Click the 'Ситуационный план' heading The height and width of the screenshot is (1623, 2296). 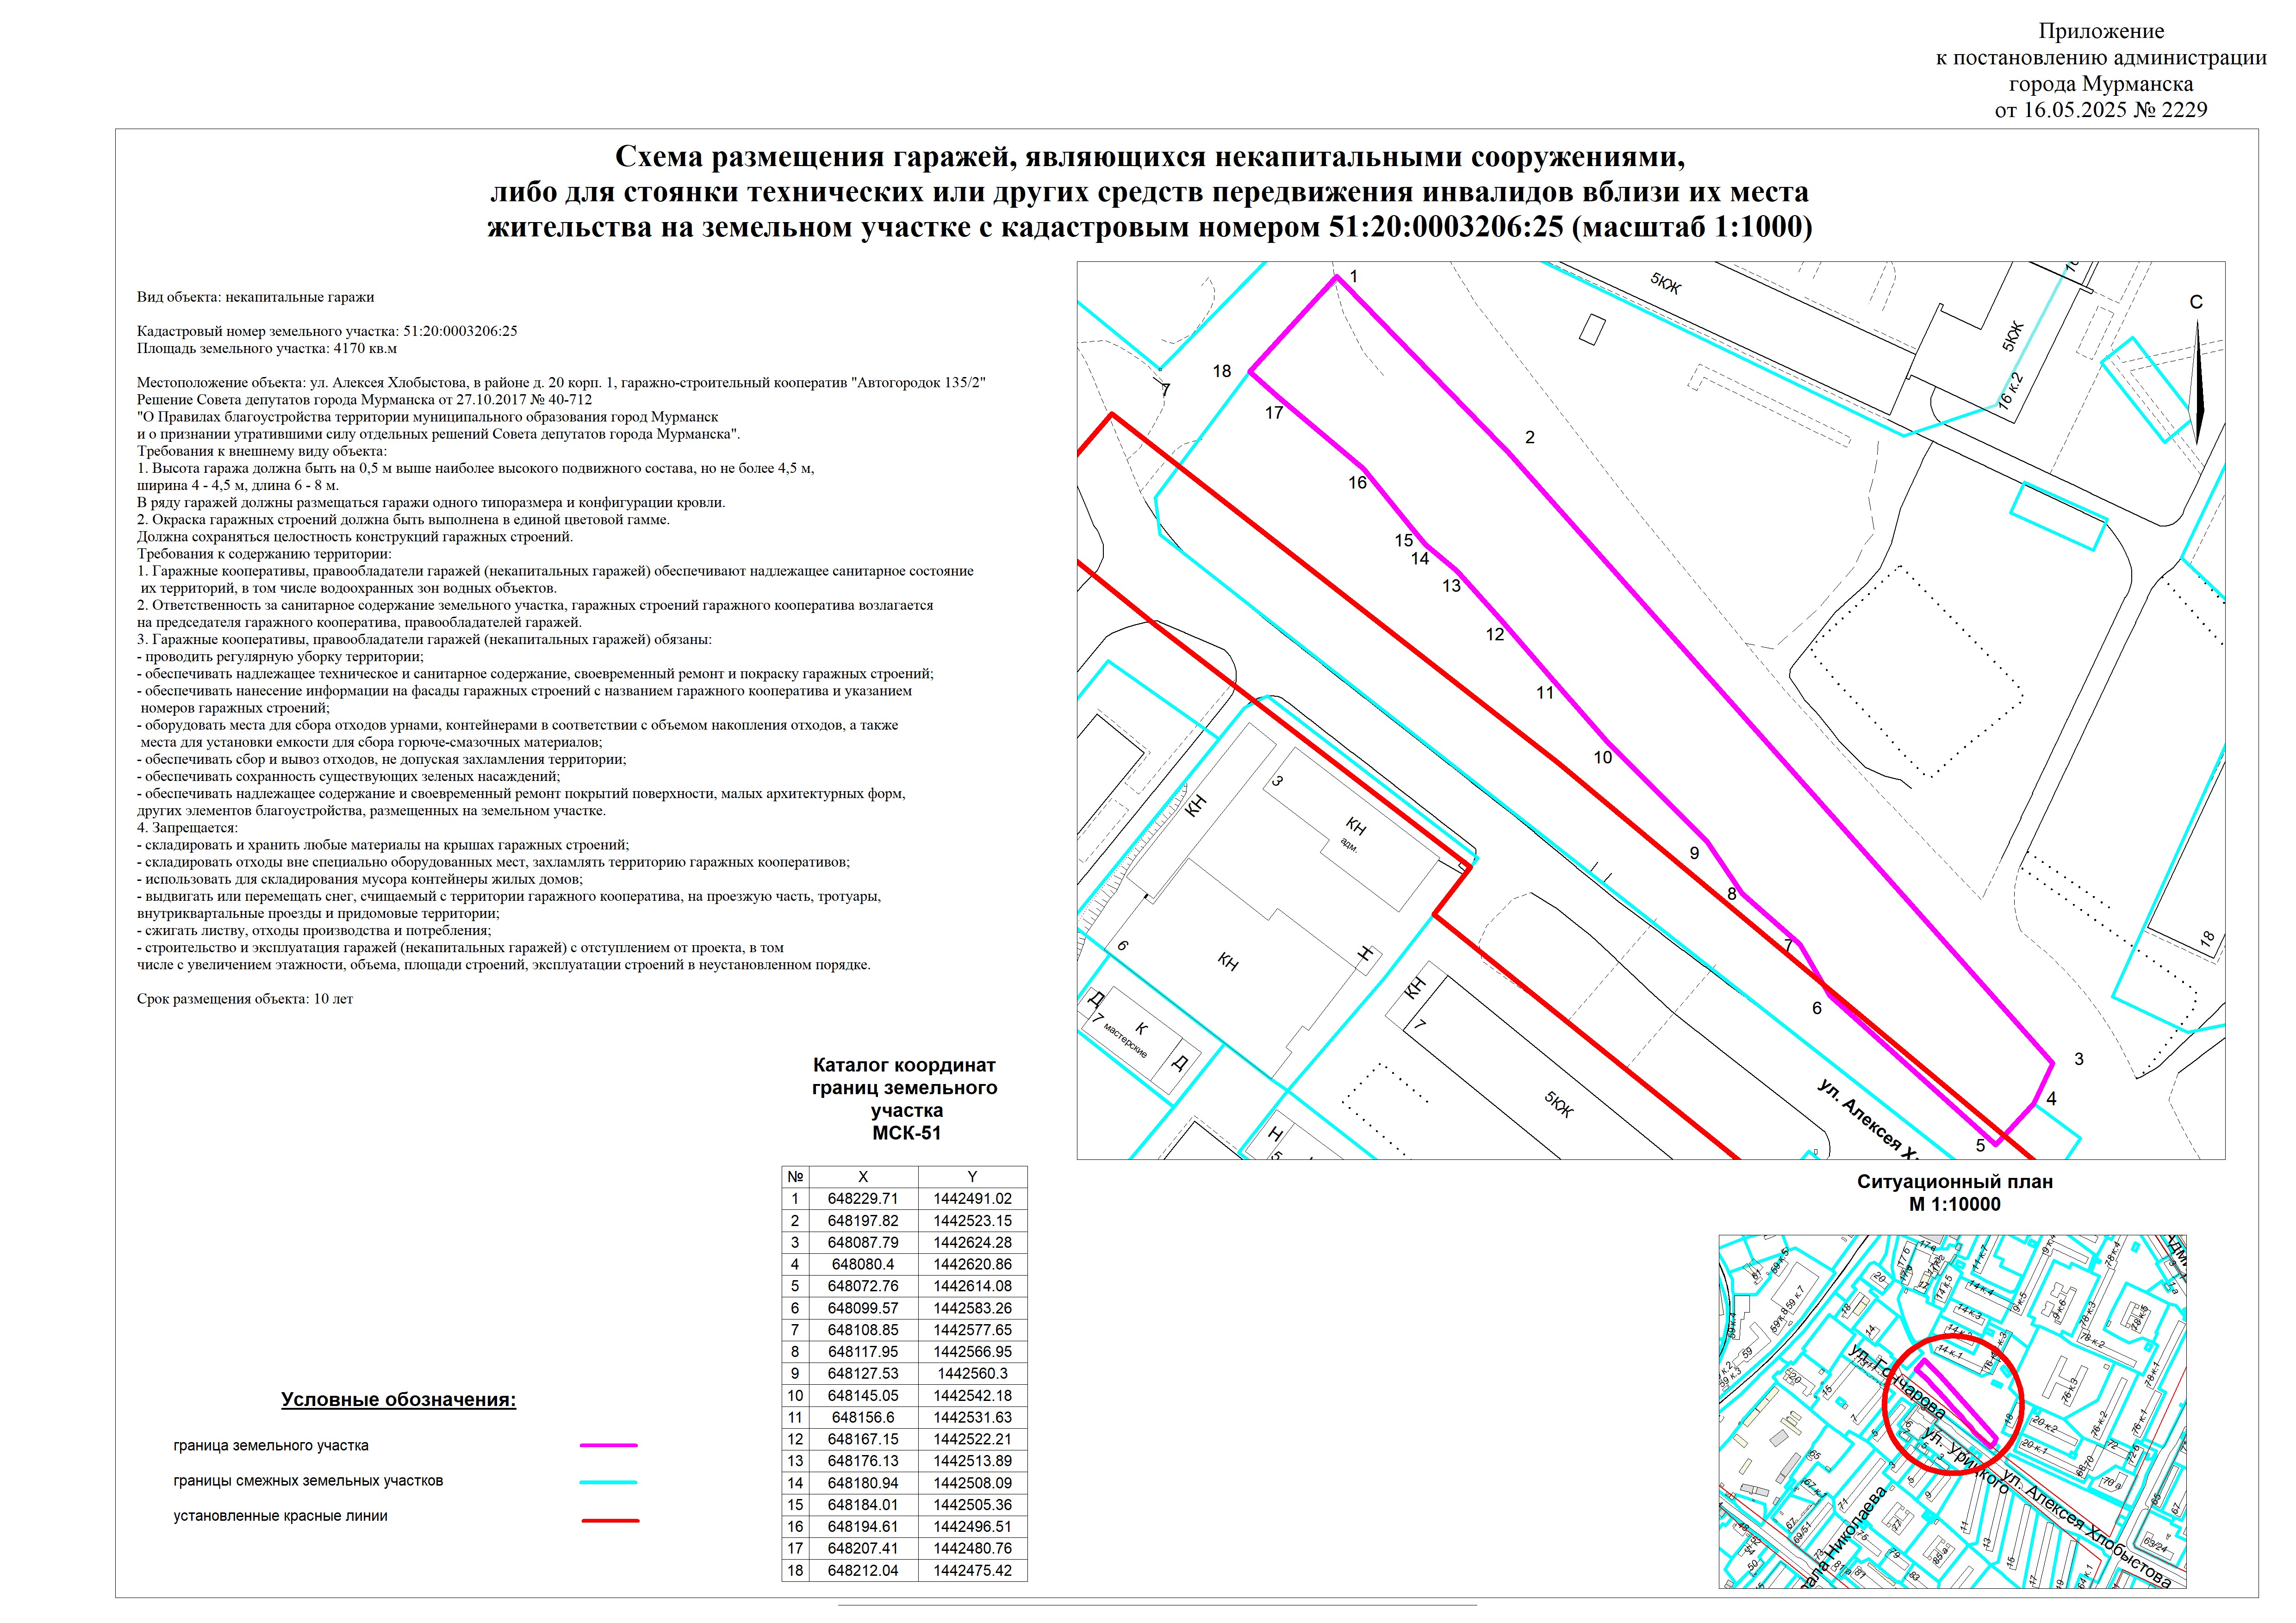(1954, 1181)
